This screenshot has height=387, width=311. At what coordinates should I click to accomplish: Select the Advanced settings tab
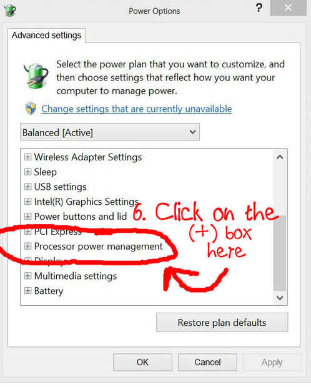coord(46,36)
